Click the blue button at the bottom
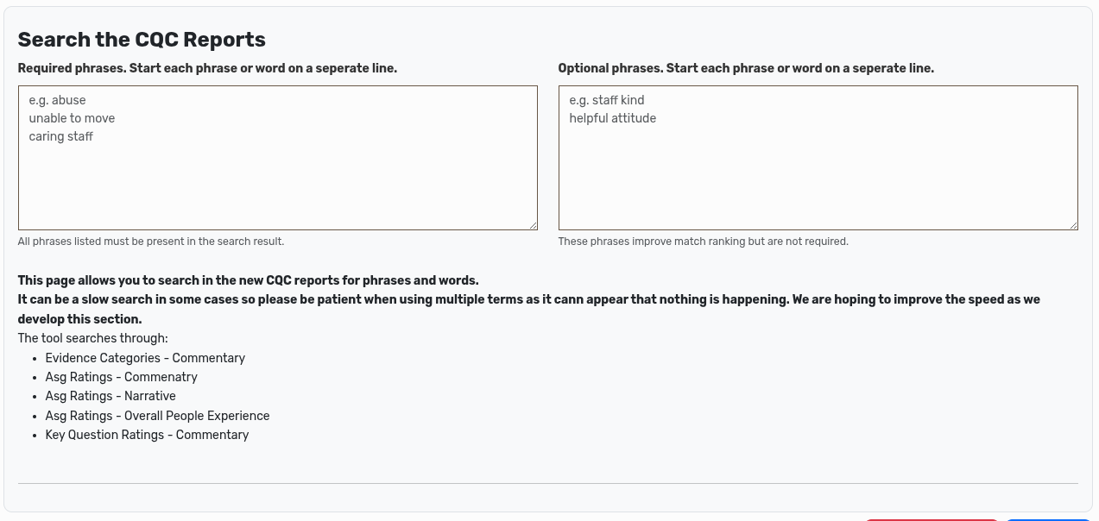The image size is (1099, 521). [x=1047, y=518]
